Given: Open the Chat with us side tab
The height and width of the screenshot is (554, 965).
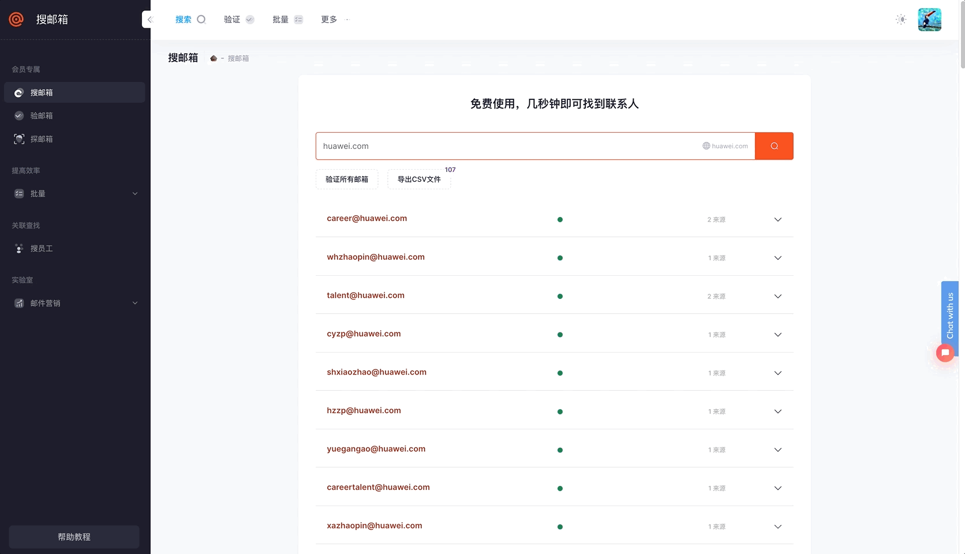Looking at the screenshot, I should click(x=950, y=316).
